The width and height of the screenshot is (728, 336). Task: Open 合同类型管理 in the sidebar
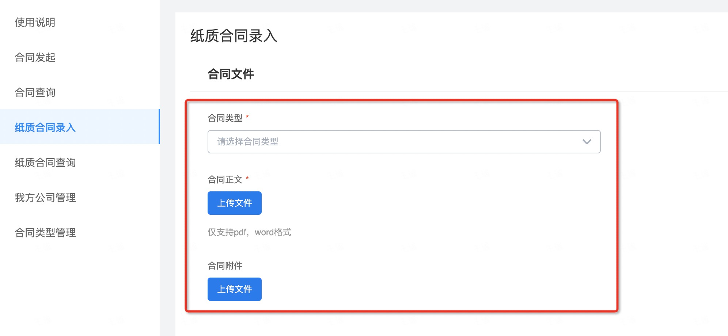[x=45, y=233]
